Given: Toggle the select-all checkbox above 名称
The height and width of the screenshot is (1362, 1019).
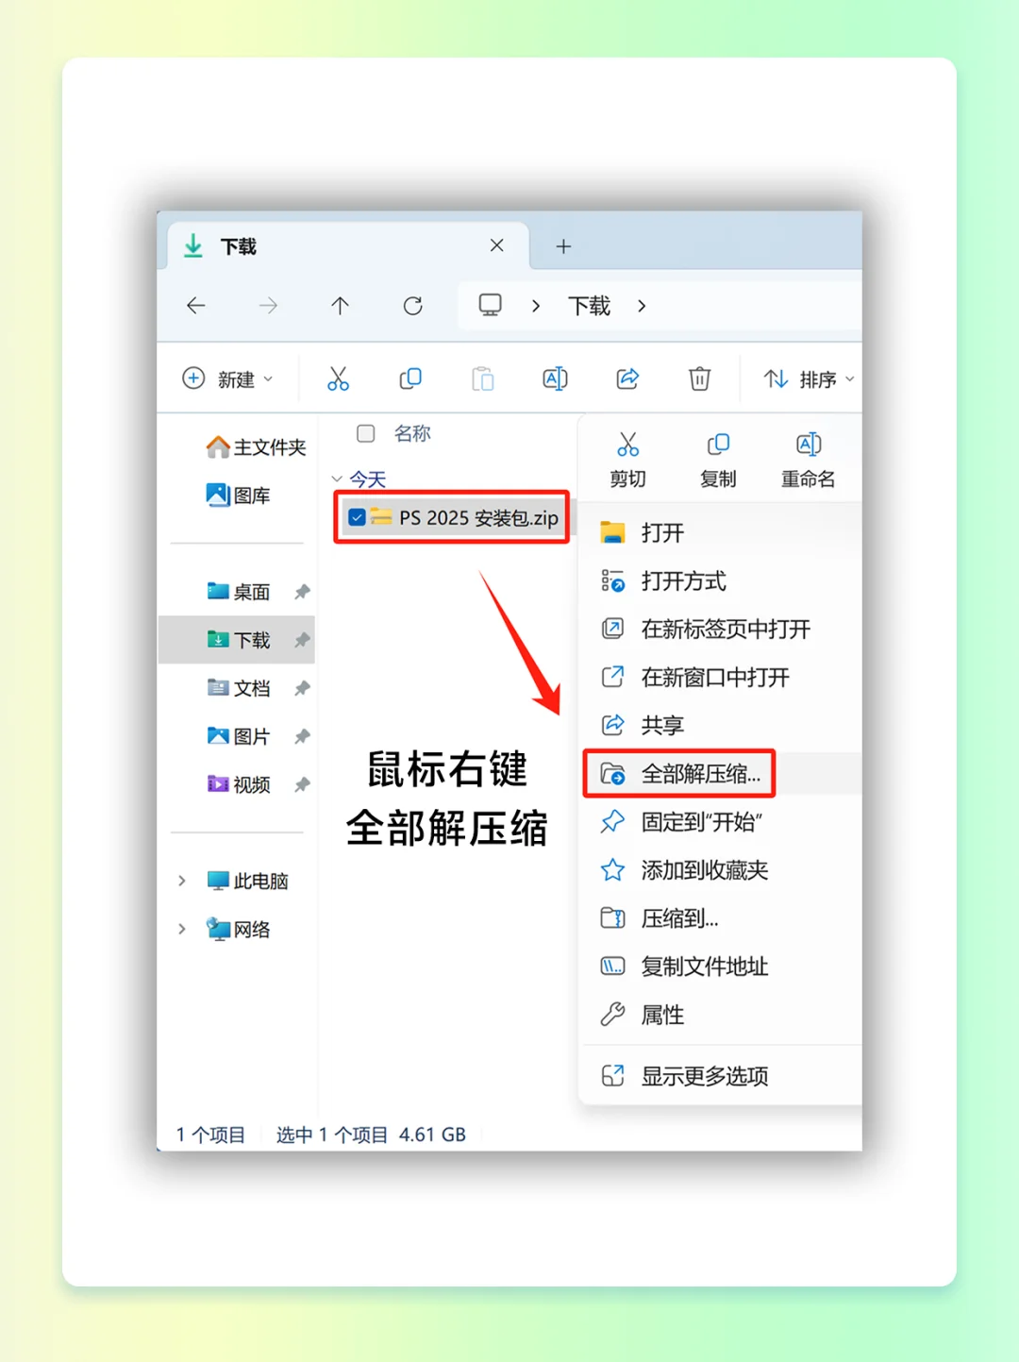Looking at the screenshot, I should tap(365, 434).
